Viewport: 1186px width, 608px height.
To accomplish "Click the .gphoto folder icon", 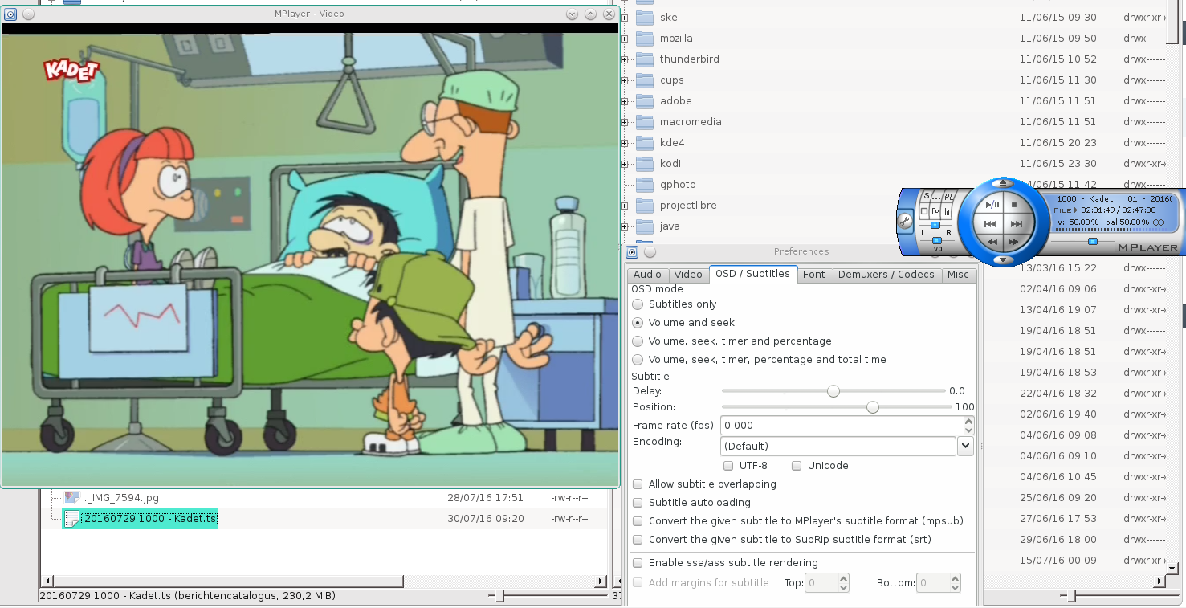I will click(645, 185).
